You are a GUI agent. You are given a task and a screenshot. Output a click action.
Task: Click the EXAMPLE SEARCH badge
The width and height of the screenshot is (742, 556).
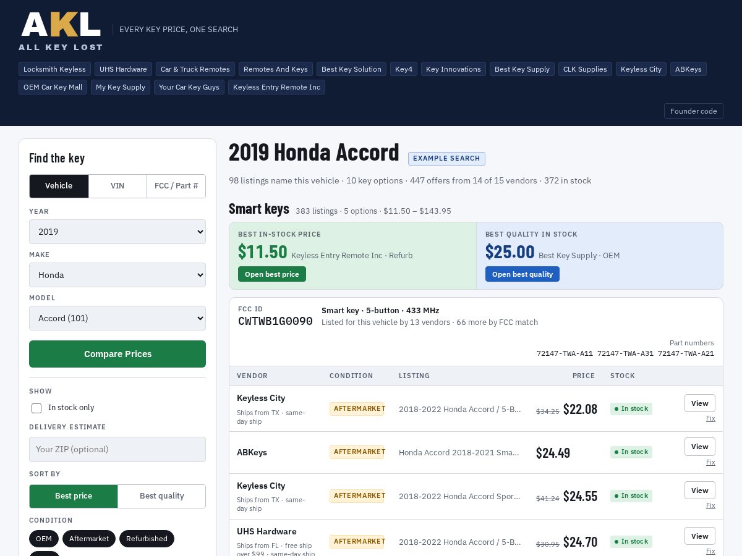(446, 159)
